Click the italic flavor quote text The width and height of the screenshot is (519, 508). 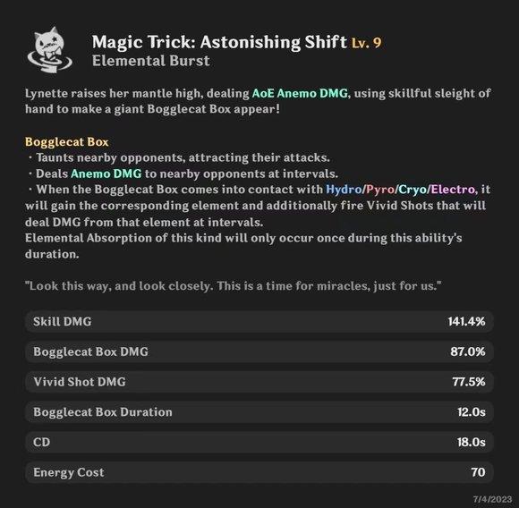pos(234,286)
